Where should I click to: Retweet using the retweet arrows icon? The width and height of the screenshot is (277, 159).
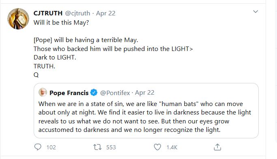(97, 147)
